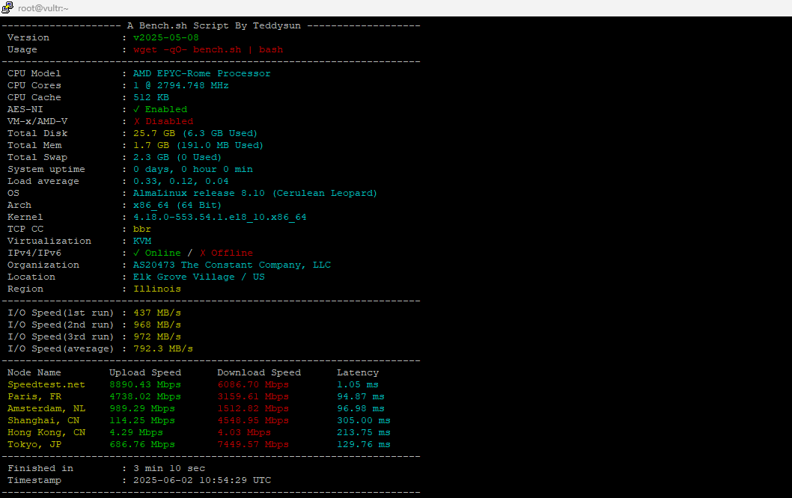Click the average I/O speed "792.3 MB/s"
The image size is (792, 498).
pos(163,349)
